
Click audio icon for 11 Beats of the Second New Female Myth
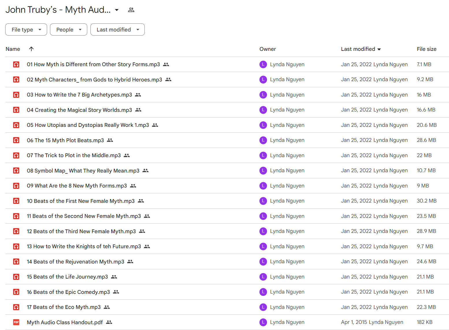(x=16, y=216)
